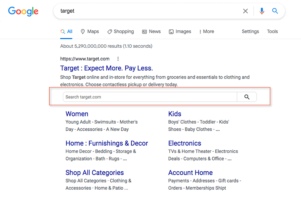Screen dimensions: 301x198
Task: Click the blue magnifier search button
Action: tap(275, 11)
